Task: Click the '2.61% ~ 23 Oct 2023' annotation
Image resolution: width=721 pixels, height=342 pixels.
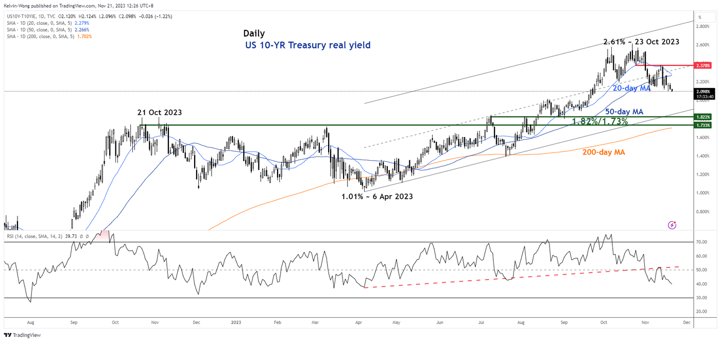Action: coord(641,42)
